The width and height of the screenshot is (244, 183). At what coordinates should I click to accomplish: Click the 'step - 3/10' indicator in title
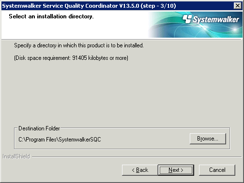158,6
